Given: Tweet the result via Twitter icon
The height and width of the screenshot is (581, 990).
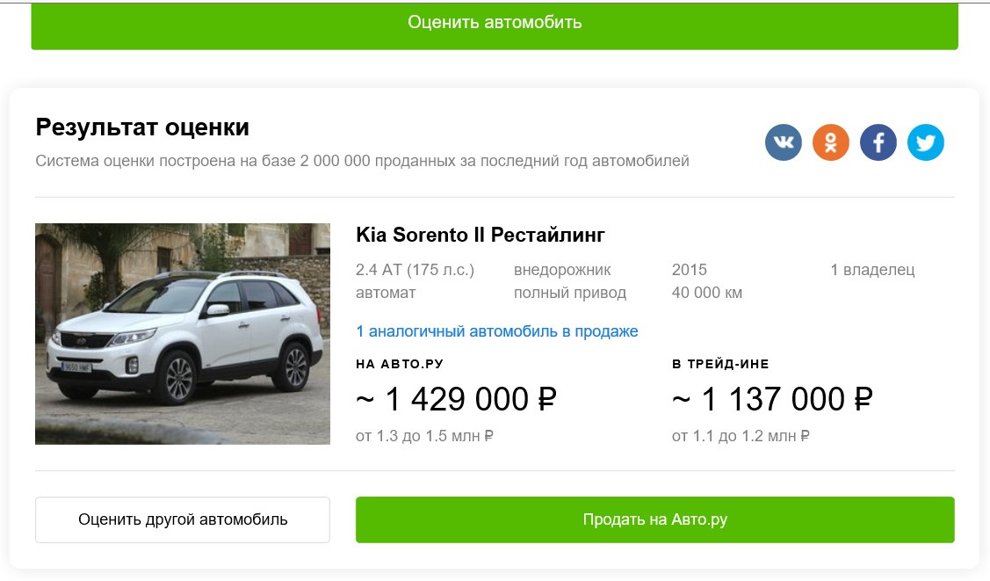Looking at the screenshot, I should click(925, 142).
